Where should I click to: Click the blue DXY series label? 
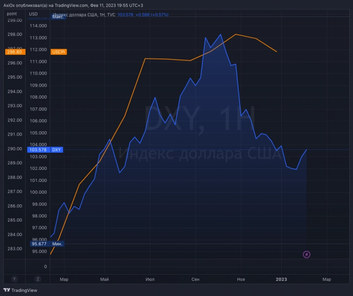point(57,150)
